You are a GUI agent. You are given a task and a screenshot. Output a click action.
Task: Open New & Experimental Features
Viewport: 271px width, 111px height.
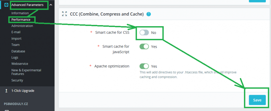click(x=26, y=72)
